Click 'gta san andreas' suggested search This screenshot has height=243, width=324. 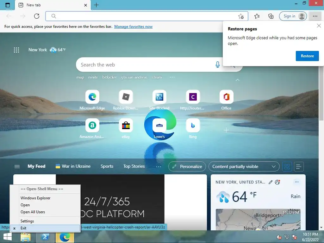click(x=134, y=77)
